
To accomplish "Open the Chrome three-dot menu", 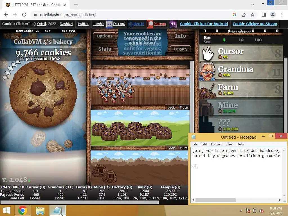I will (x=282, y=15).
